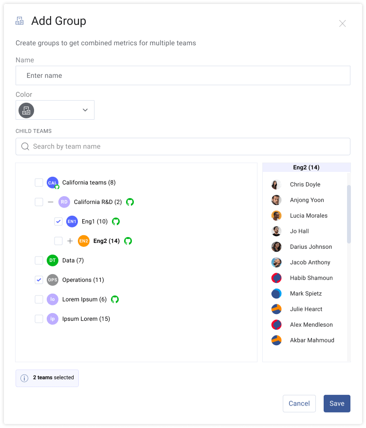Click the green DT Data team badge

pyautogui.click(x=53, y=261)
